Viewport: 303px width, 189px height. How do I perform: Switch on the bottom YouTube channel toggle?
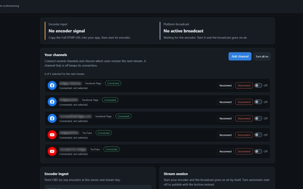pyautogui.click(x=258, y=151)
